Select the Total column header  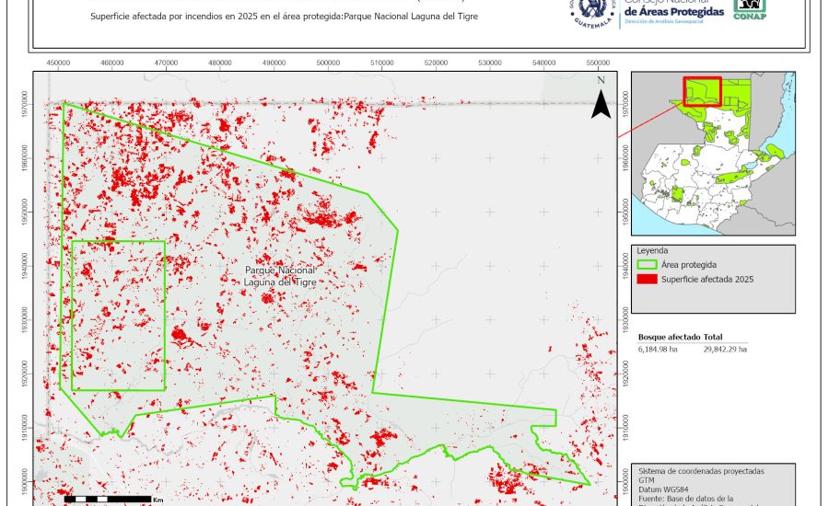pos(713,338)
